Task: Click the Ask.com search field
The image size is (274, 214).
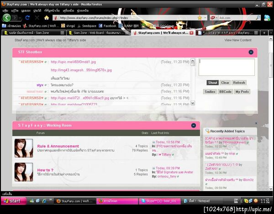Action: pos(237,18)
